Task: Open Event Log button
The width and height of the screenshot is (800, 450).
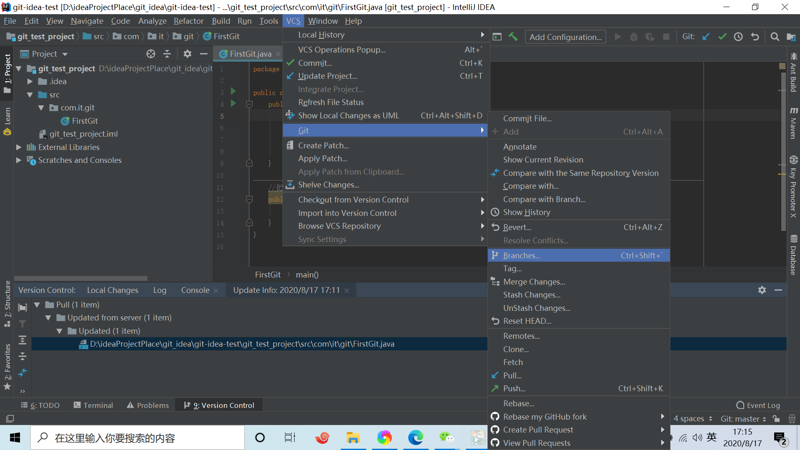Action: (x=758, y=406)
